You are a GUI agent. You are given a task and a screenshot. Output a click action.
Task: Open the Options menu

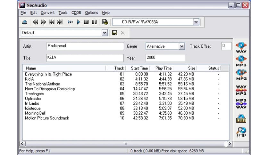91,12
